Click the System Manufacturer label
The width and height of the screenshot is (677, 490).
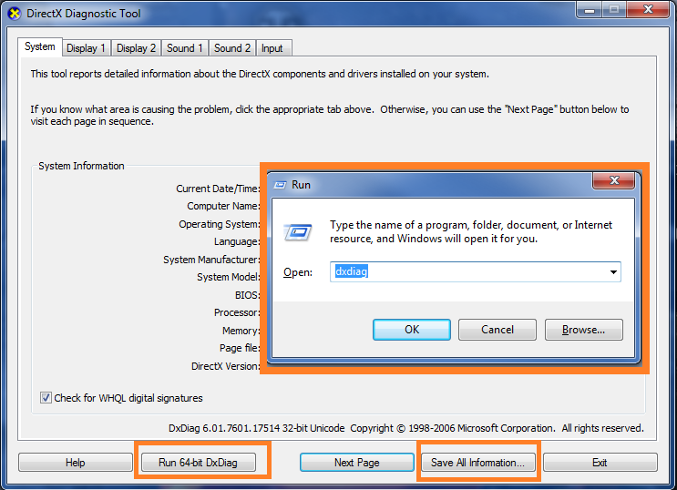[211, 260]
